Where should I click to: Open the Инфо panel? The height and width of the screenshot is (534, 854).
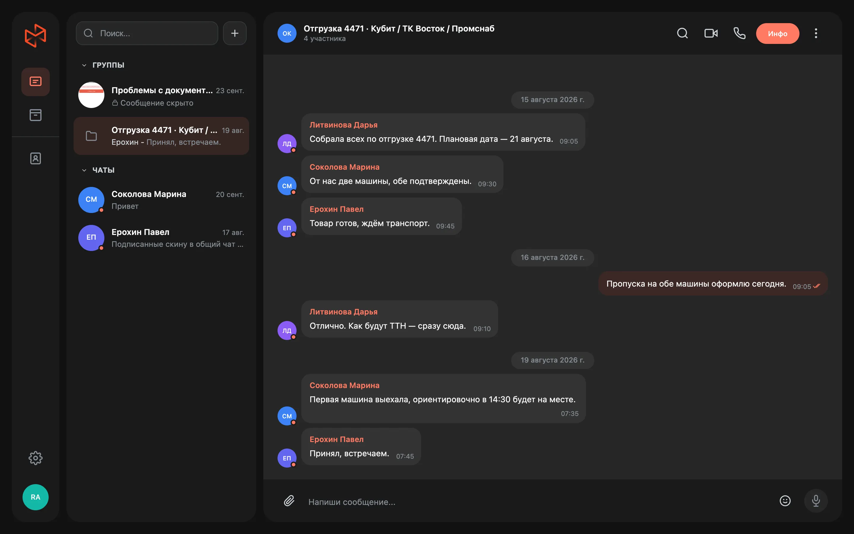tap(777, 34)
